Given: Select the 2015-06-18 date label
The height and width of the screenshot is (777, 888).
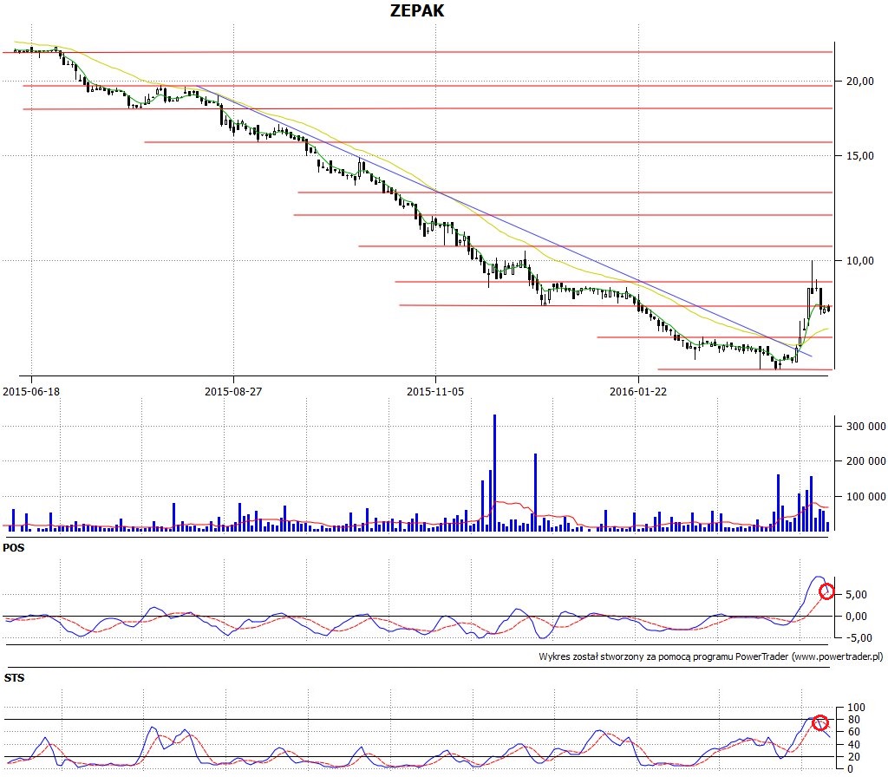Looking at the screenshot, I should [x=31, y=391].
